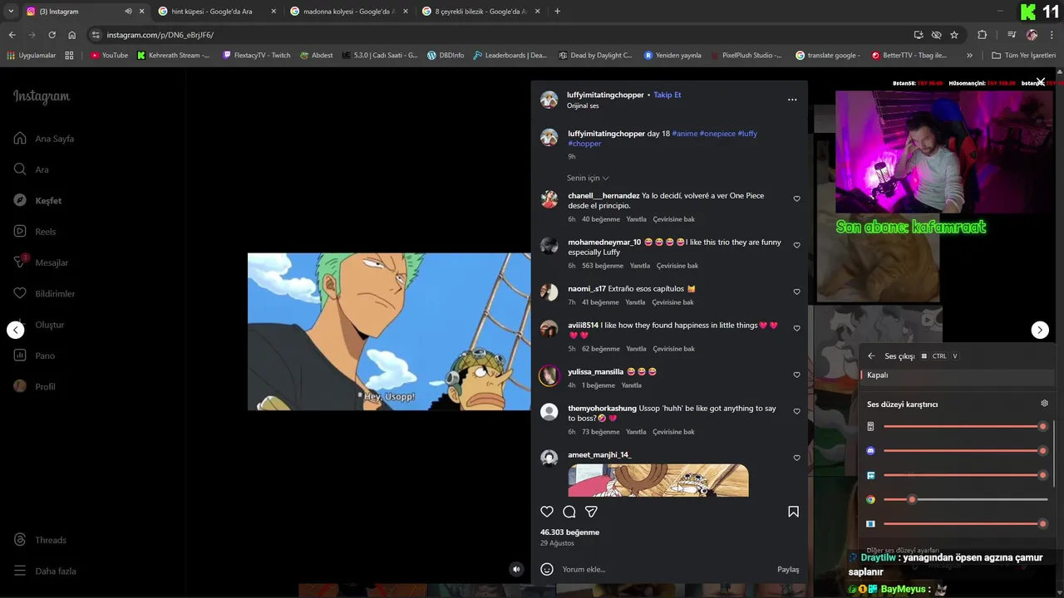Viewport: 1064px width, 598px height.
Task: Go to the previous post arrow
Action: tap(16, 330)
